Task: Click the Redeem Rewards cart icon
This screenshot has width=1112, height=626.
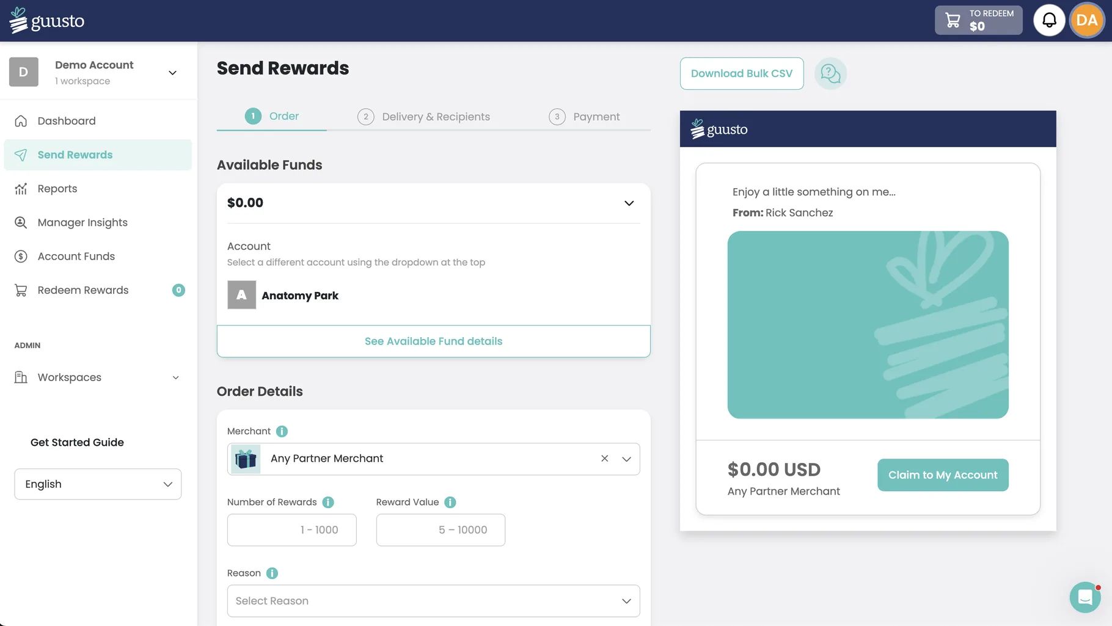Action: pos(21,290)
